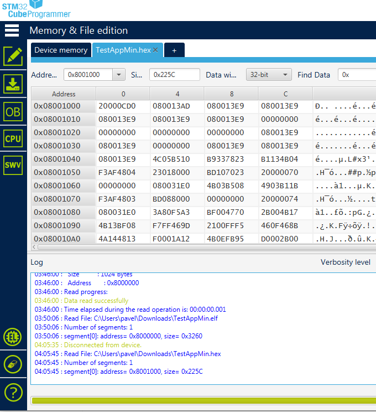Select cell 20000070
The image size is (376, 412).
[285, 172]
